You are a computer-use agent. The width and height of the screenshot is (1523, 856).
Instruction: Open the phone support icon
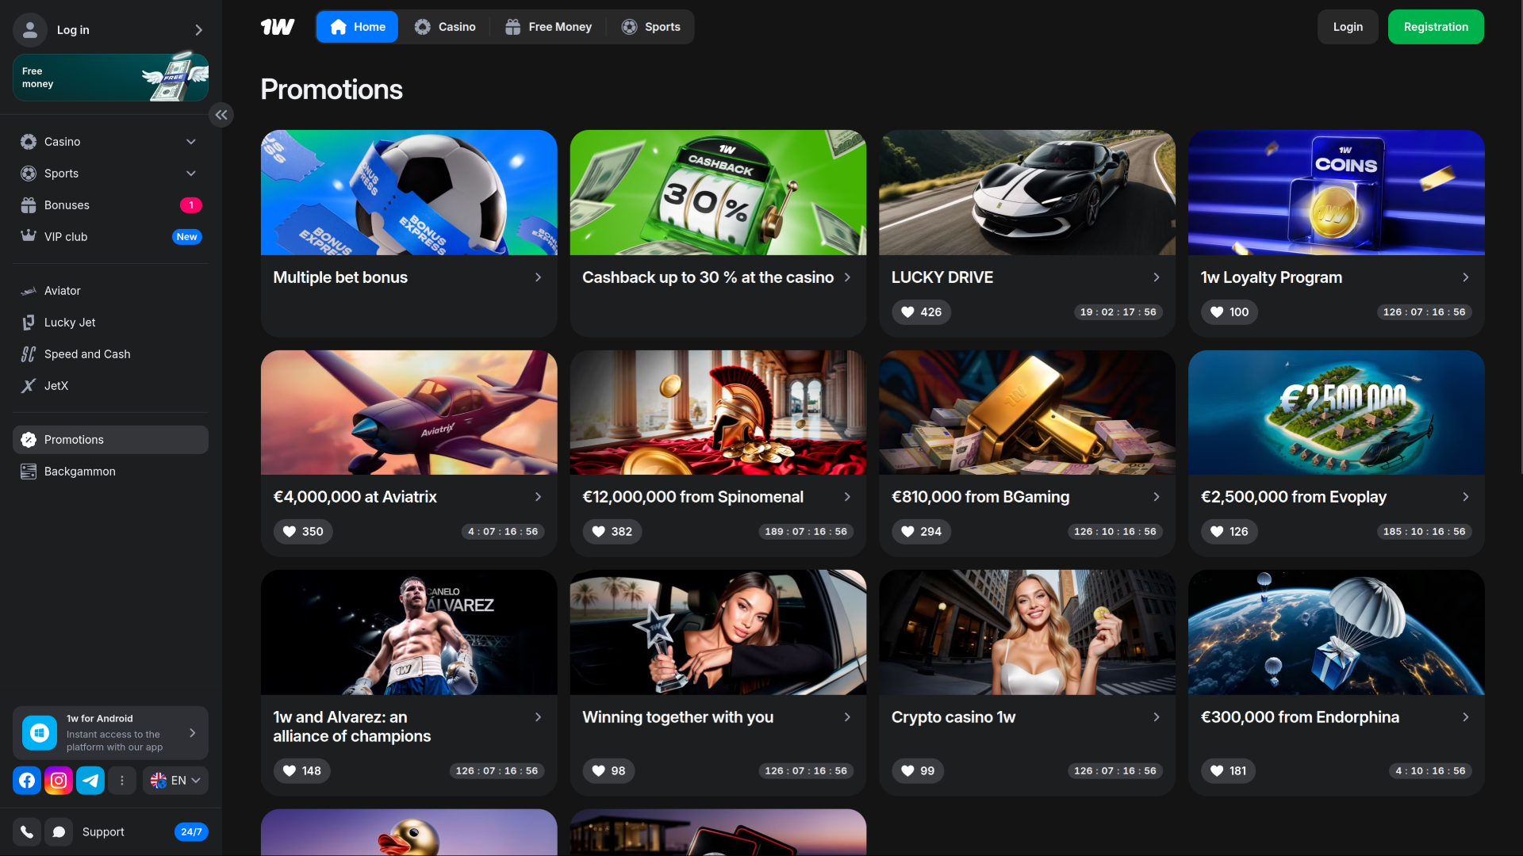click(26, 831)
